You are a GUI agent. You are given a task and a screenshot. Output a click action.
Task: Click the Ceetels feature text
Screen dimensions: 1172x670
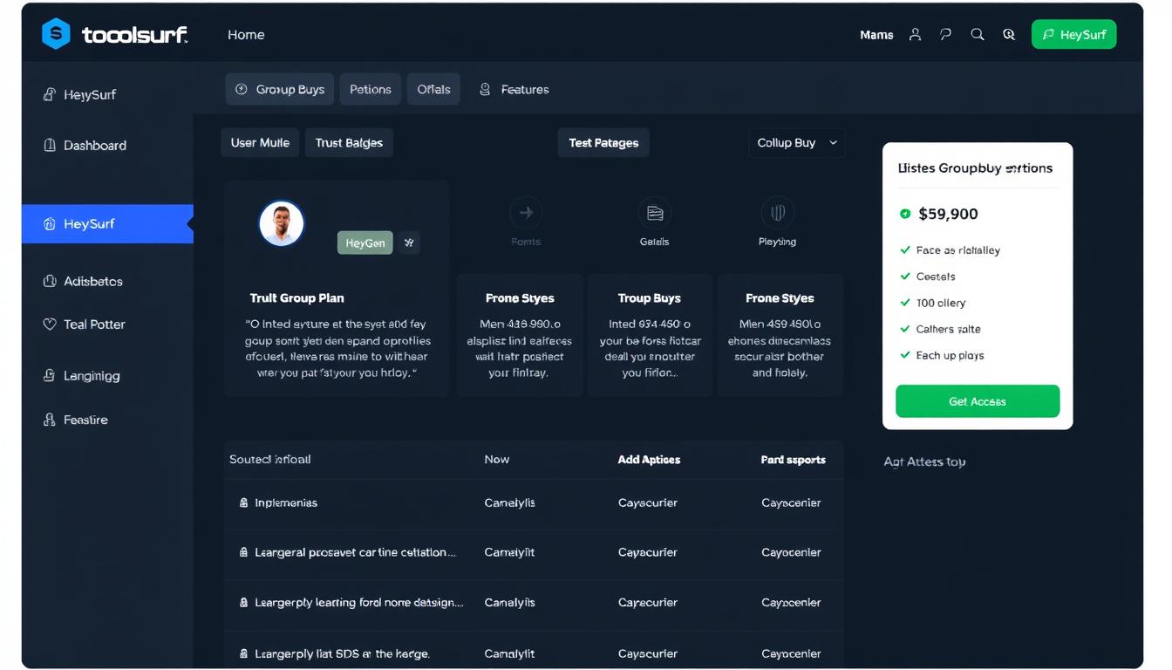coord(936,277)
